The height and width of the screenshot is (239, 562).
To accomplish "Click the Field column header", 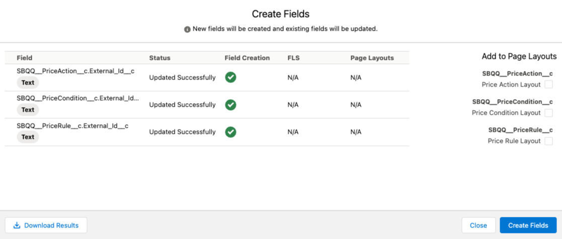I will 24,58.
